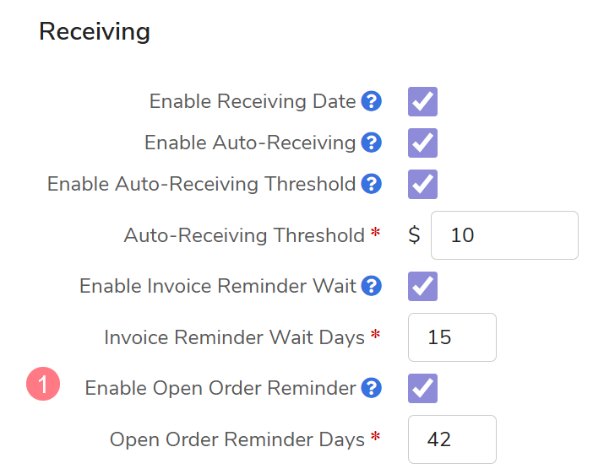The image size is (593, 474).
Task: Click the "Auto-Receiving Threshold" label text
Action: pos(244,235)
